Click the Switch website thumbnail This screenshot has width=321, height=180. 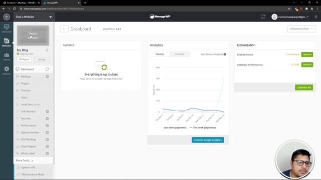[x=33, y=35]
